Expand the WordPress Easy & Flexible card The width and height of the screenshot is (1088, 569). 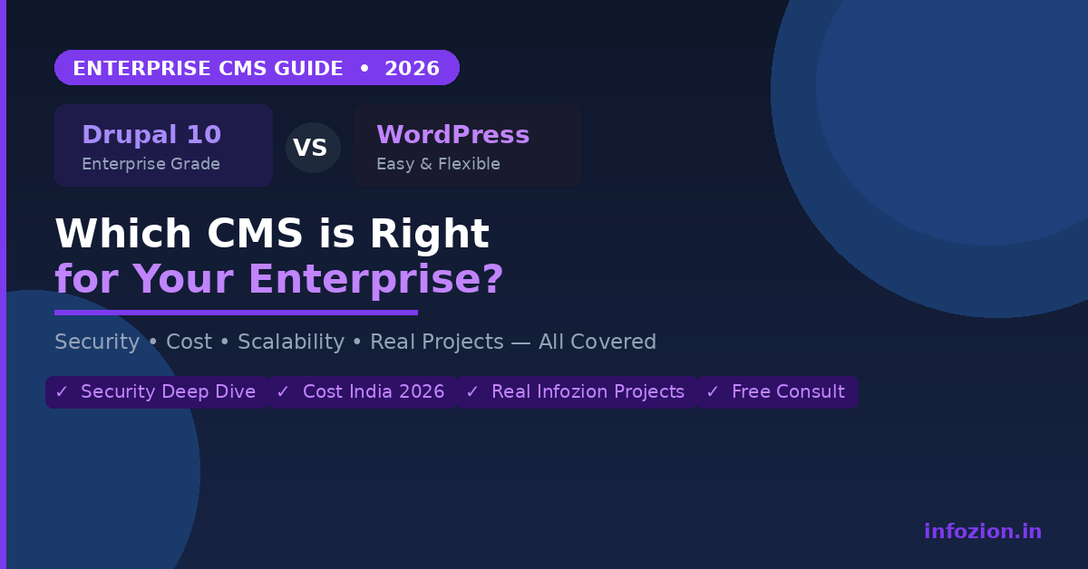[467, 145]
